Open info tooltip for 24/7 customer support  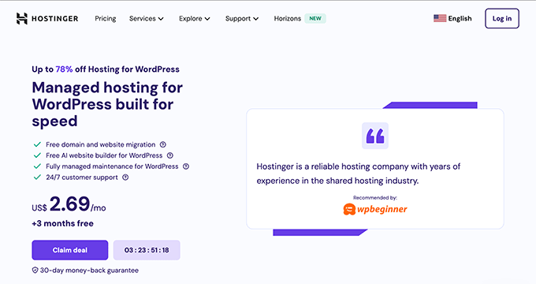pos(125,177)
